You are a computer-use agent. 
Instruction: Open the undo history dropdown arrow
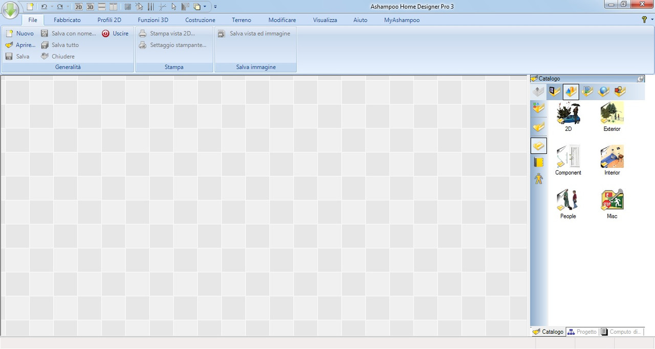(x=52, y=7)
